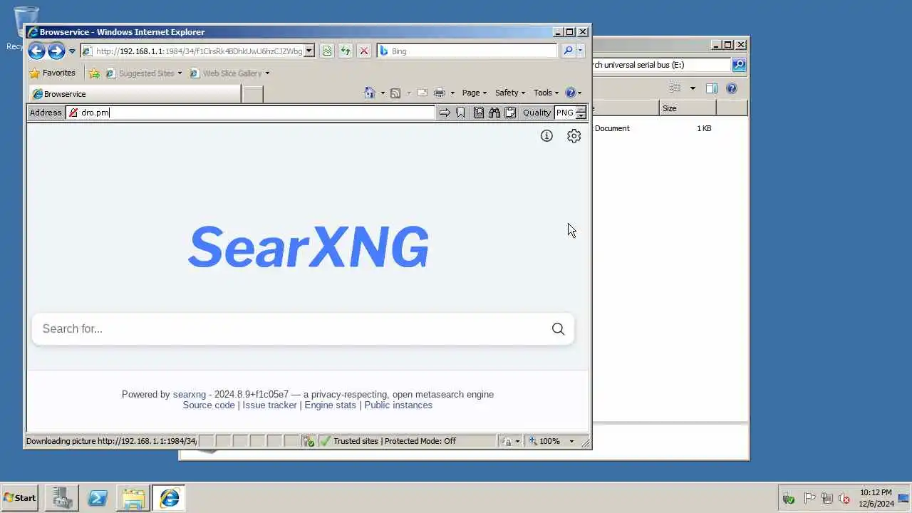Open the Issue tracker link
Image resolution: width=912 pixels, height=513 pixels.
[269, 405]
